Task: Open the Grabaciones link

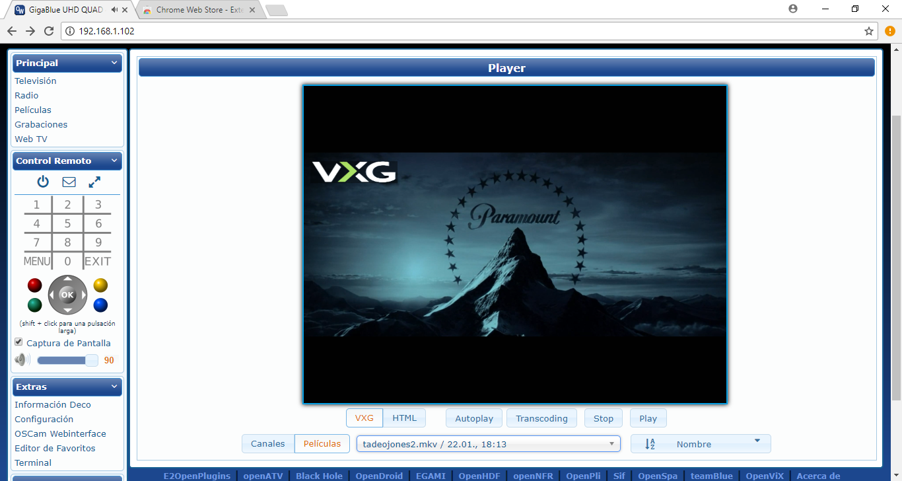Action: (x=41, y=124)
